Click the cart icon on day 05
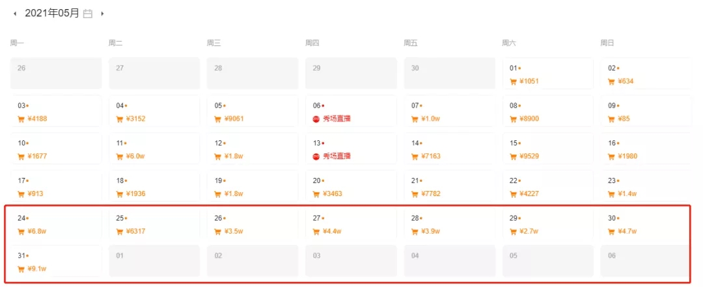 coord(218,119)
